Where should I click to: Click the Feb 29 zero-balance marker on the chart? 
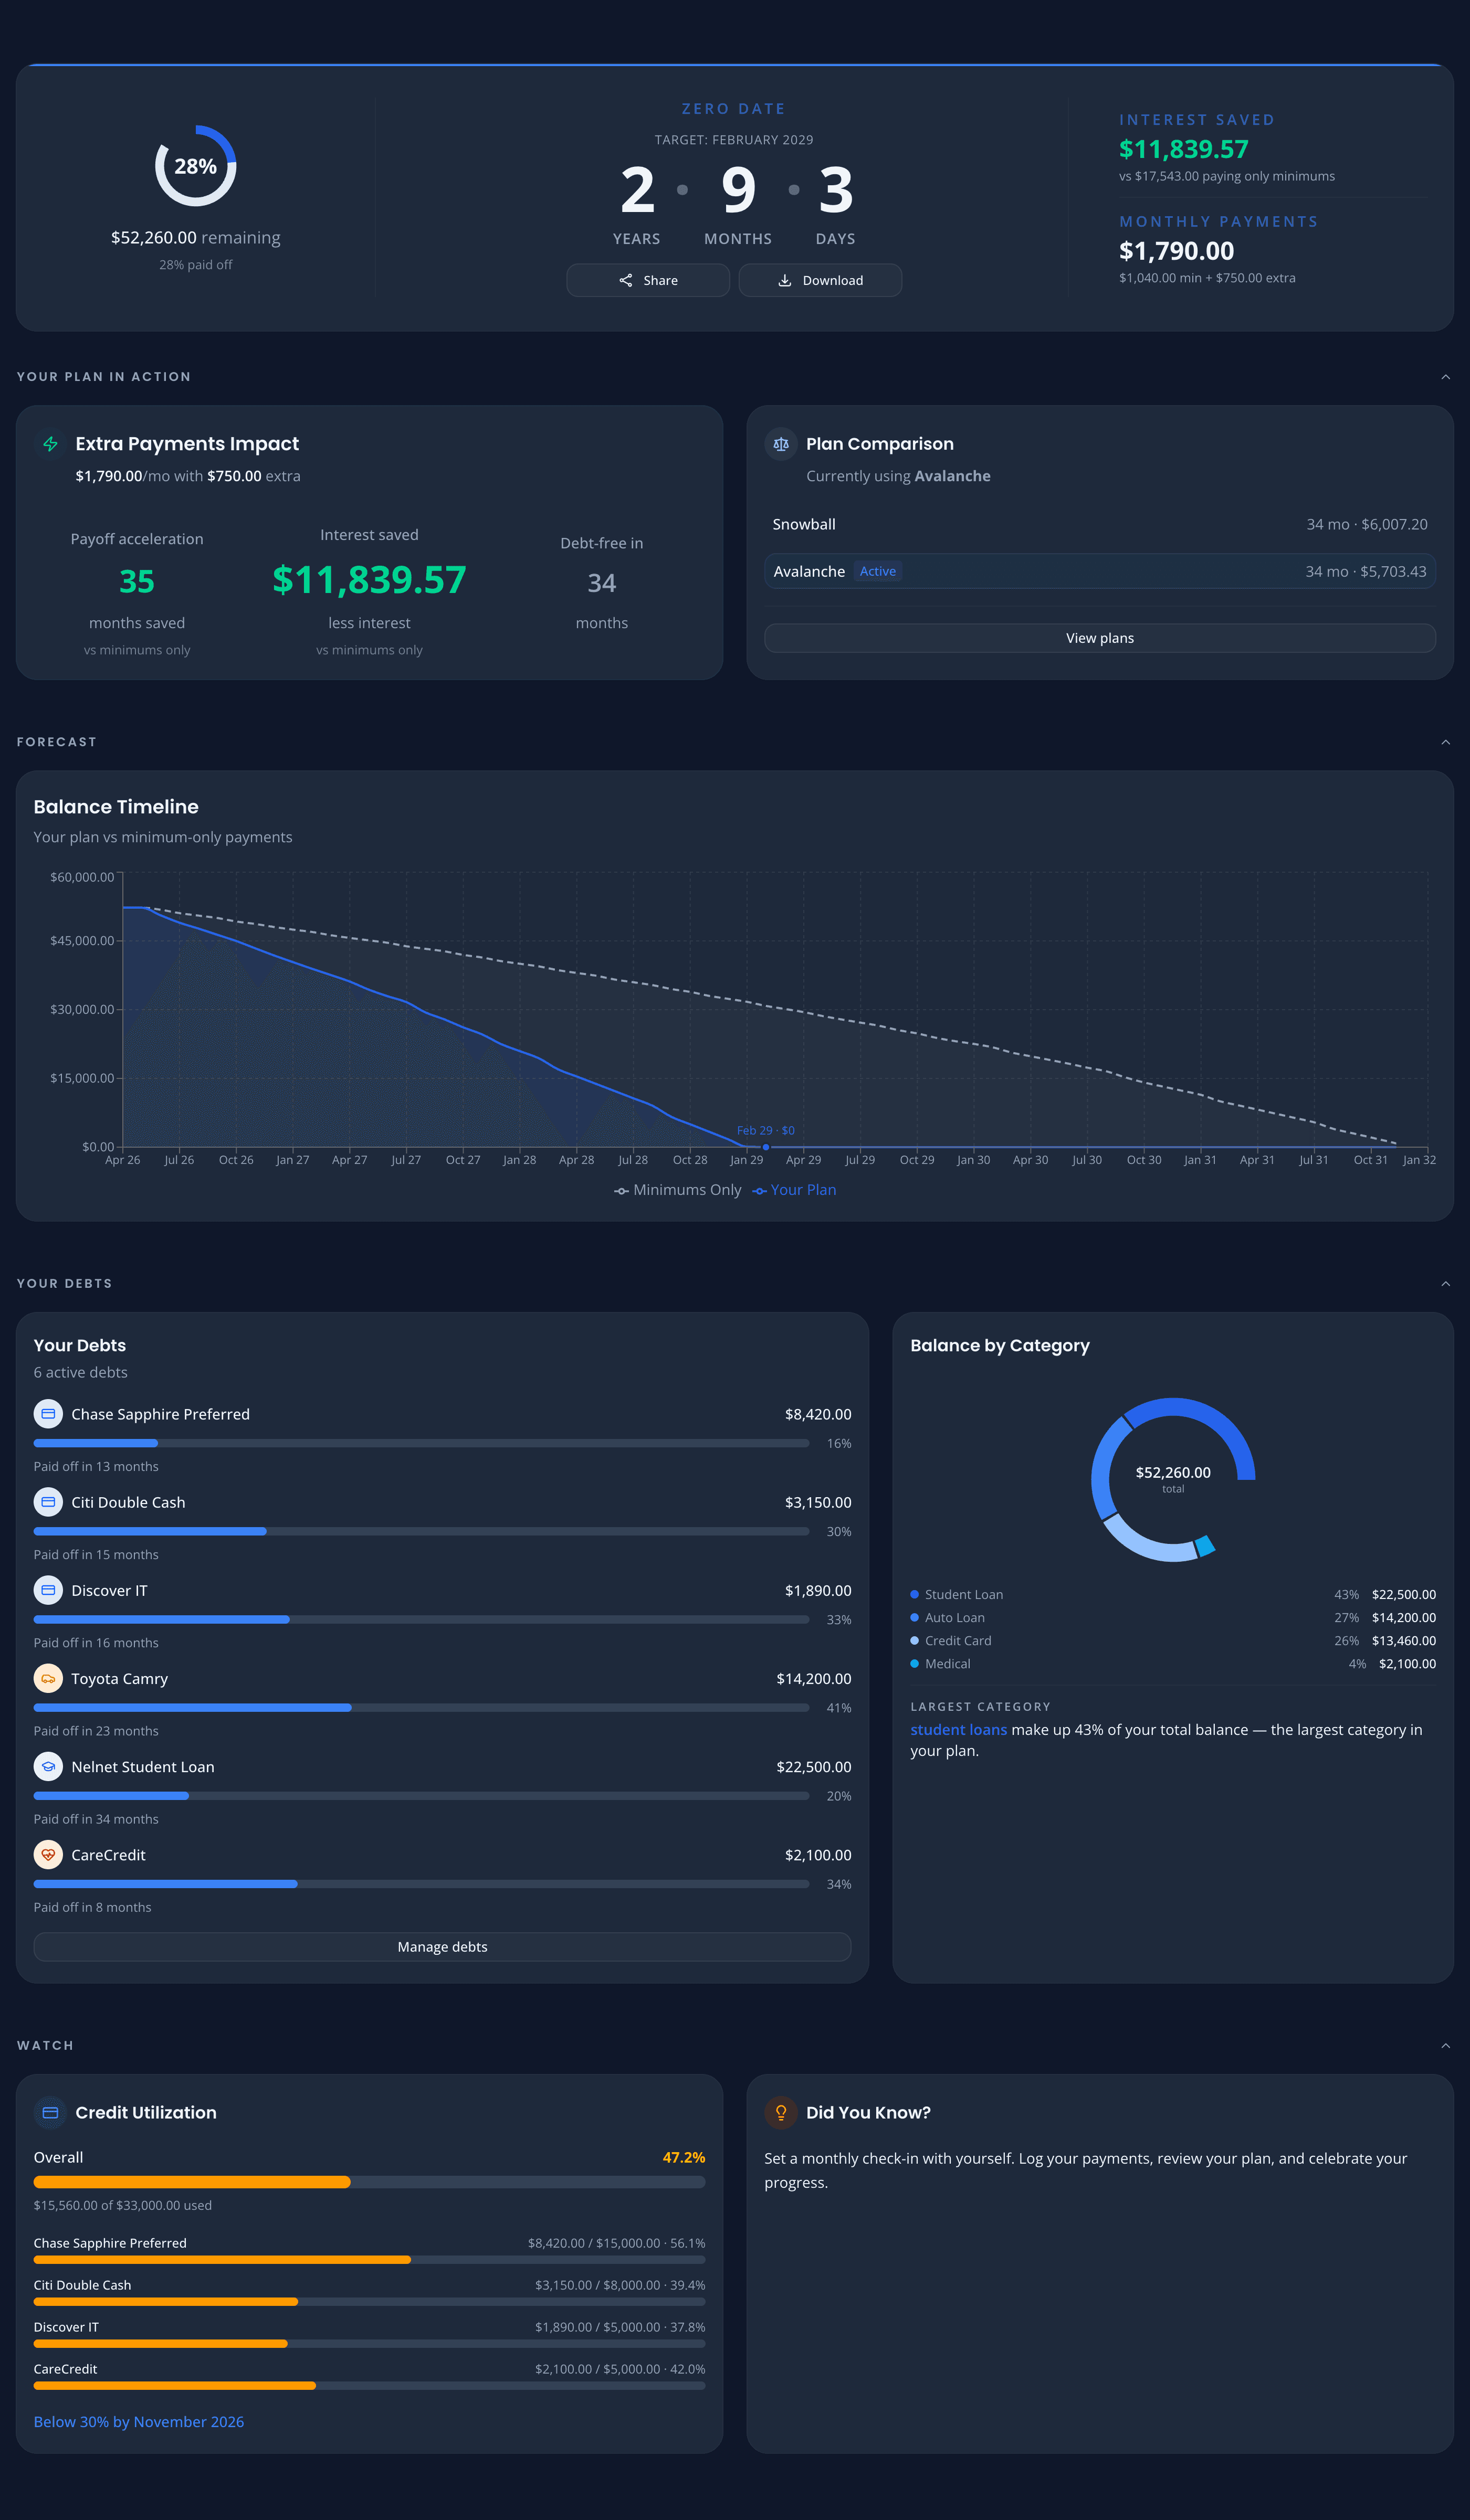click(765, 1147)
